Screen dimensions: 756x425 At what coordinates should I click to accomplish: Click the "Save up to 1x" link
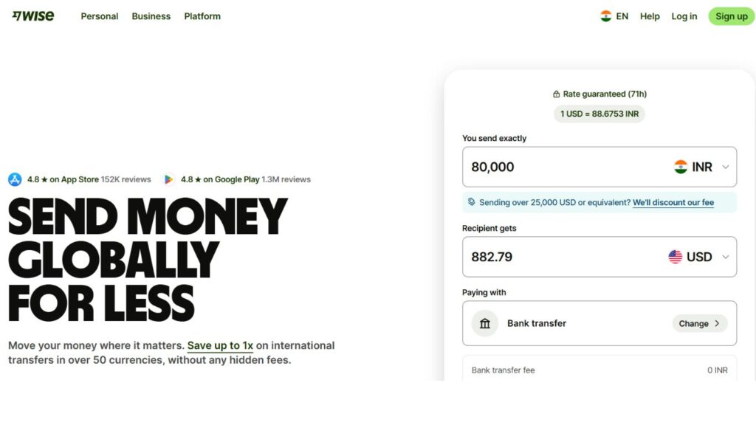tap(220, 345)
